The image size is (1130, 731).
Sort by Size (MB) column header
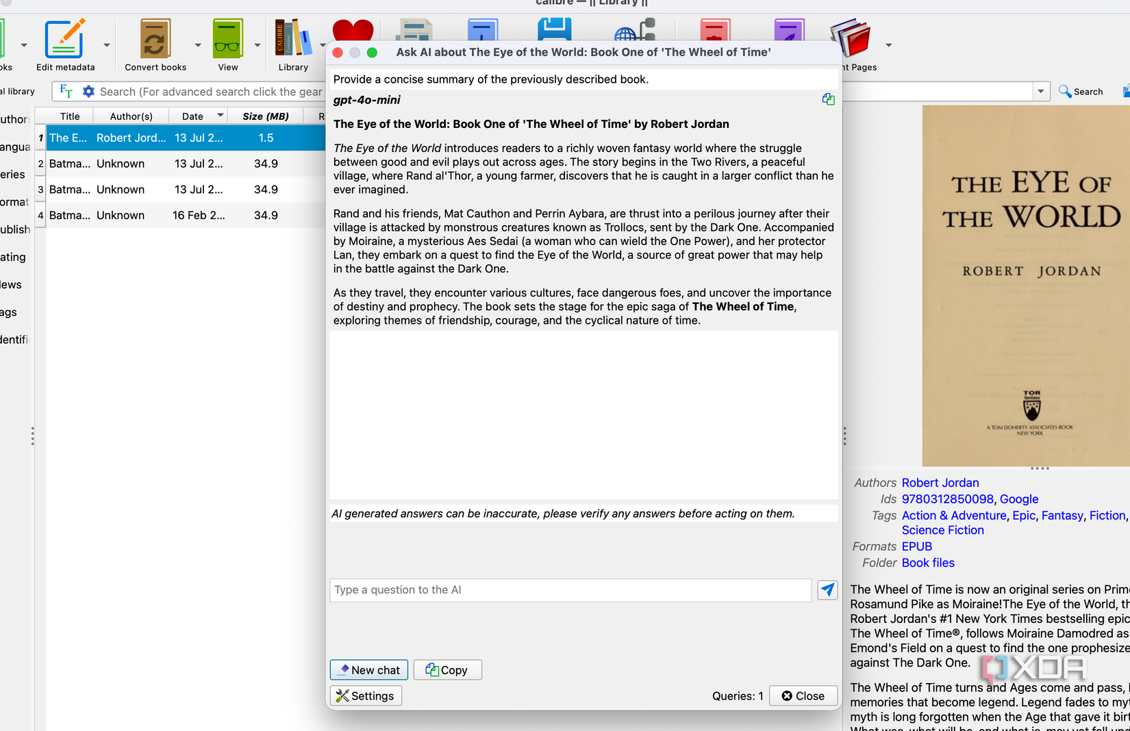click(265, 116)
